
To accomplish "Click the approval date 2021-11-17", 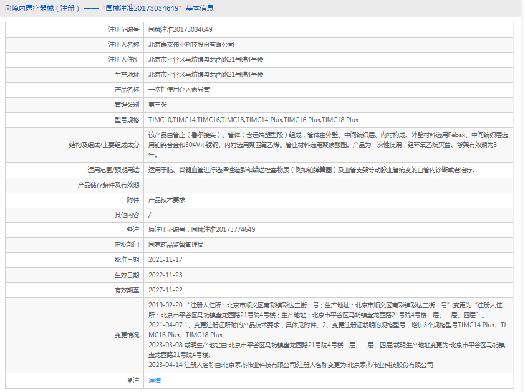I will pyautogui.click(x=165, y=259).
